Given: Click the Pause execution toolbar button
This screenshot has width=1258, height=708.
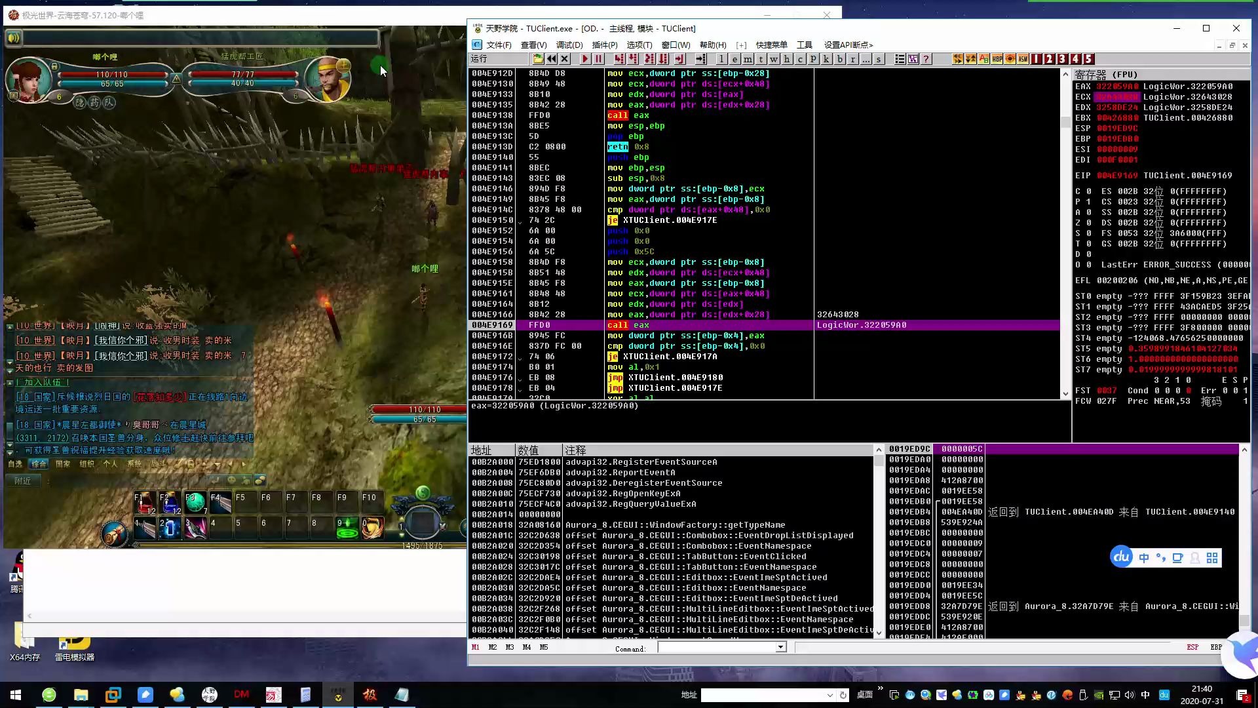Looking at the screenshot, I should point(598,59).
